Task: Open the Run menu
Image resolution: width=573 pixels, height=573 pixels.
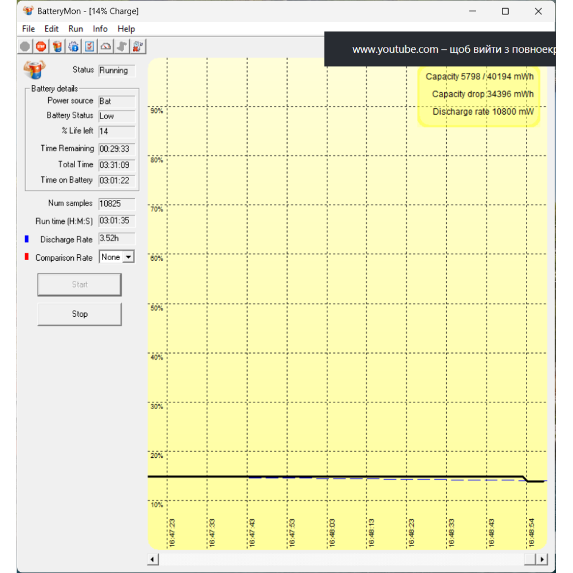Action: click(x=76, y=29)
